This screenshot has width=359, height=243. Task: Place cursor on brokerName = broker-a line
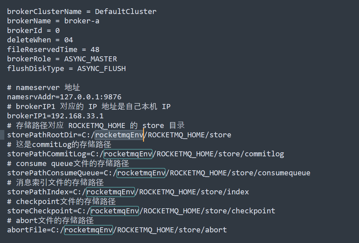pos(53,21)
